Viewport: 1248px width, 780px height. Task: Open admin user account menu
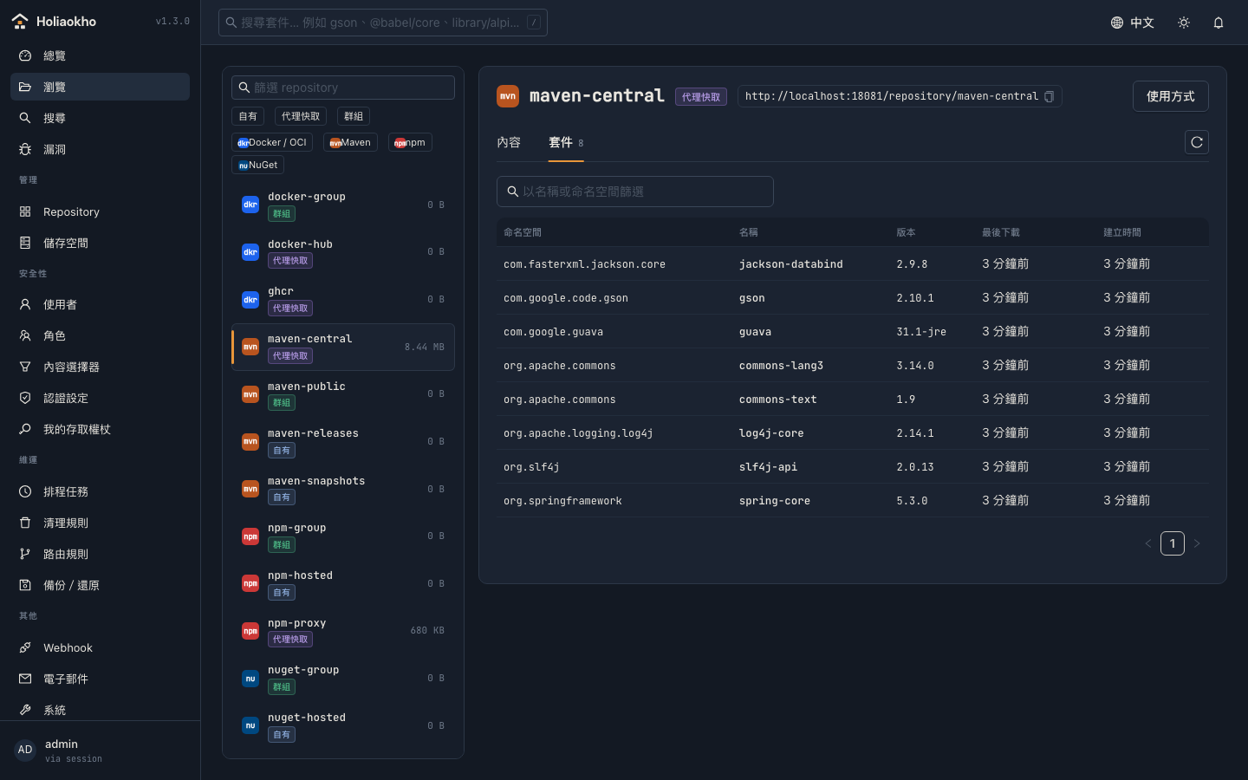click(100, 750)
